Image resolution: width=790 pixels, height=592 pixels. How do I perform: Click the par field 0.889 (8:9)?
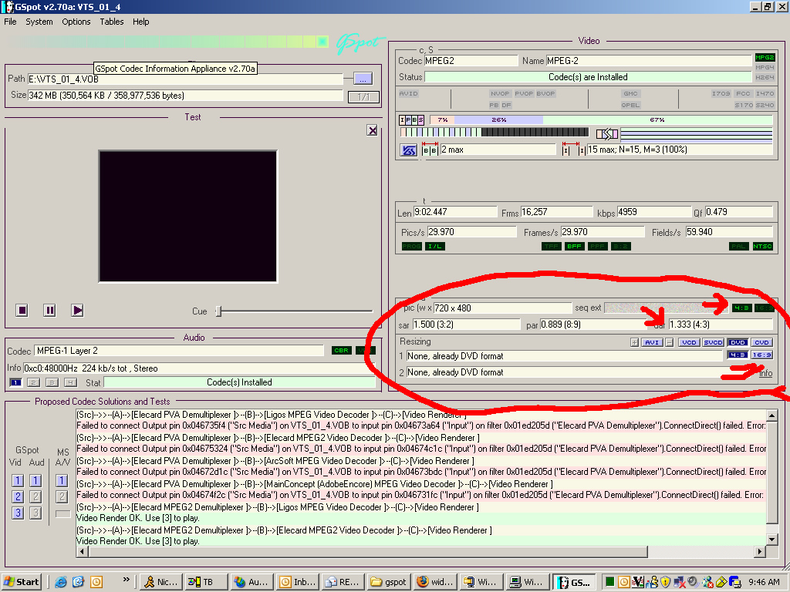[x=592, y=325]
